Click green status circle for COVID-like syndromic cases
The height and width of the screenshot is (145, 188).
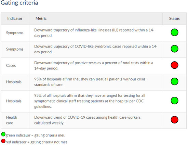(x=174, y=49)
